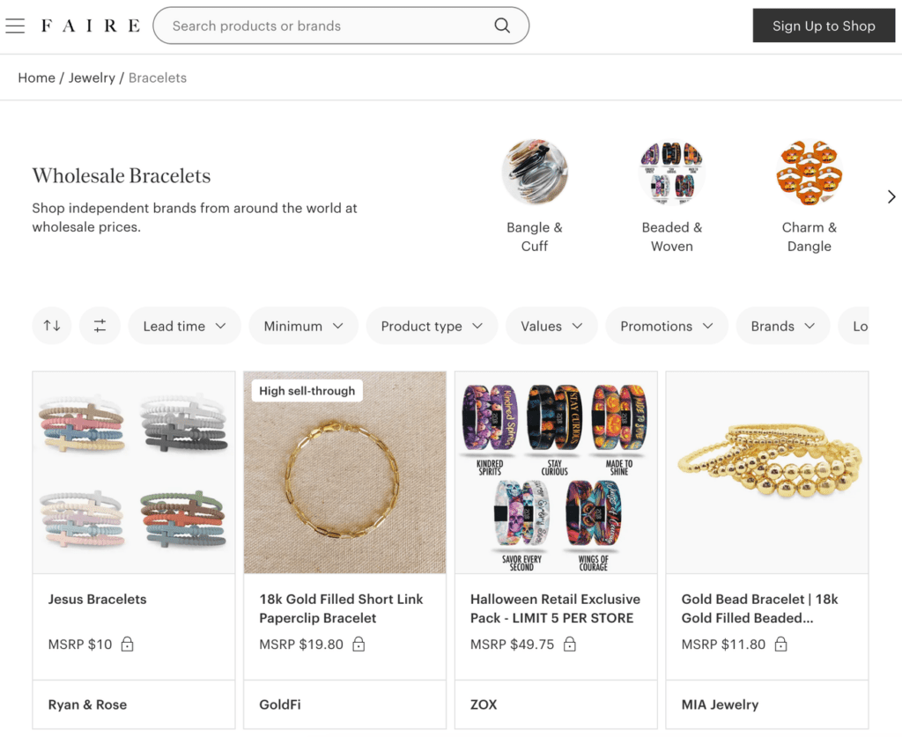
Task: Select Bangle & Cuff category icon
Action: [x=535, y=172]
